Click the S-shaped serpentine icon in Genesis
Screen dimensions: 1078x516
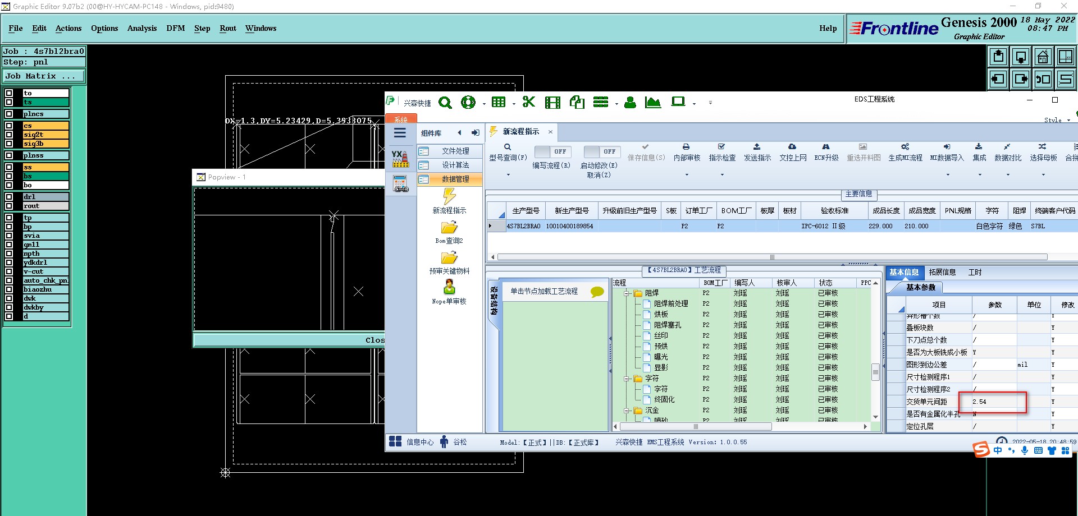pyautogui.click(x=1066, y=79)
